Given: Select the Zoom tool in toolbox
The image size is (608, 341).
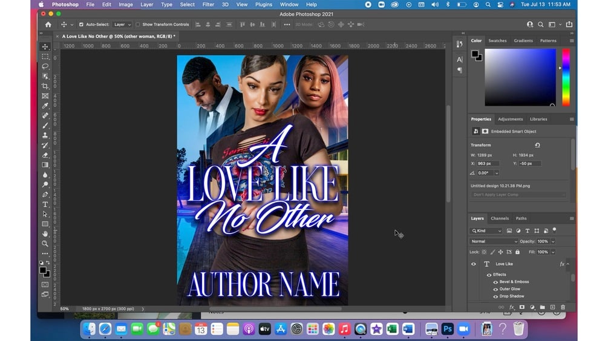Looking at the screenshot, I should [45, 244].
